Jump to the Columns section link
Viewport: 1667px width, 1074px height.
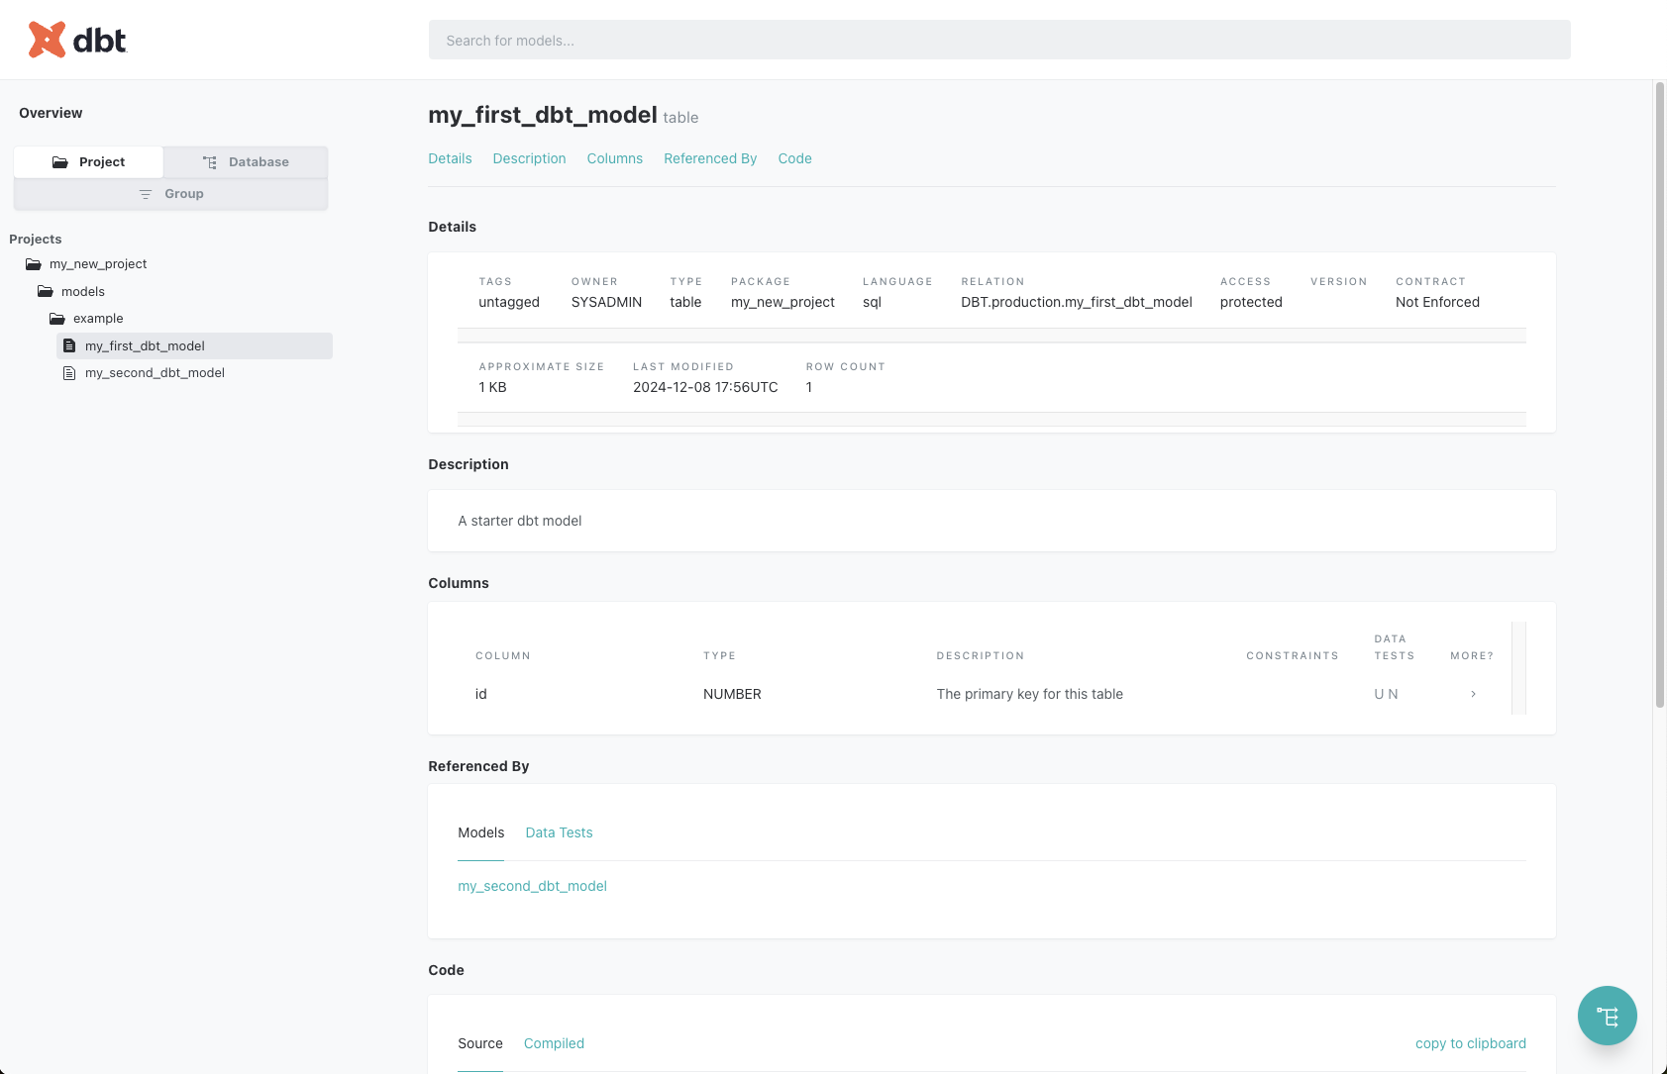614,158
